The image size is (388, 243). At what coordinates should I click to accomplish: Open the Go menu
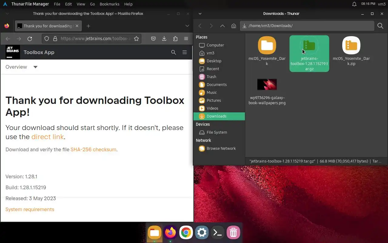pos(92,4)
